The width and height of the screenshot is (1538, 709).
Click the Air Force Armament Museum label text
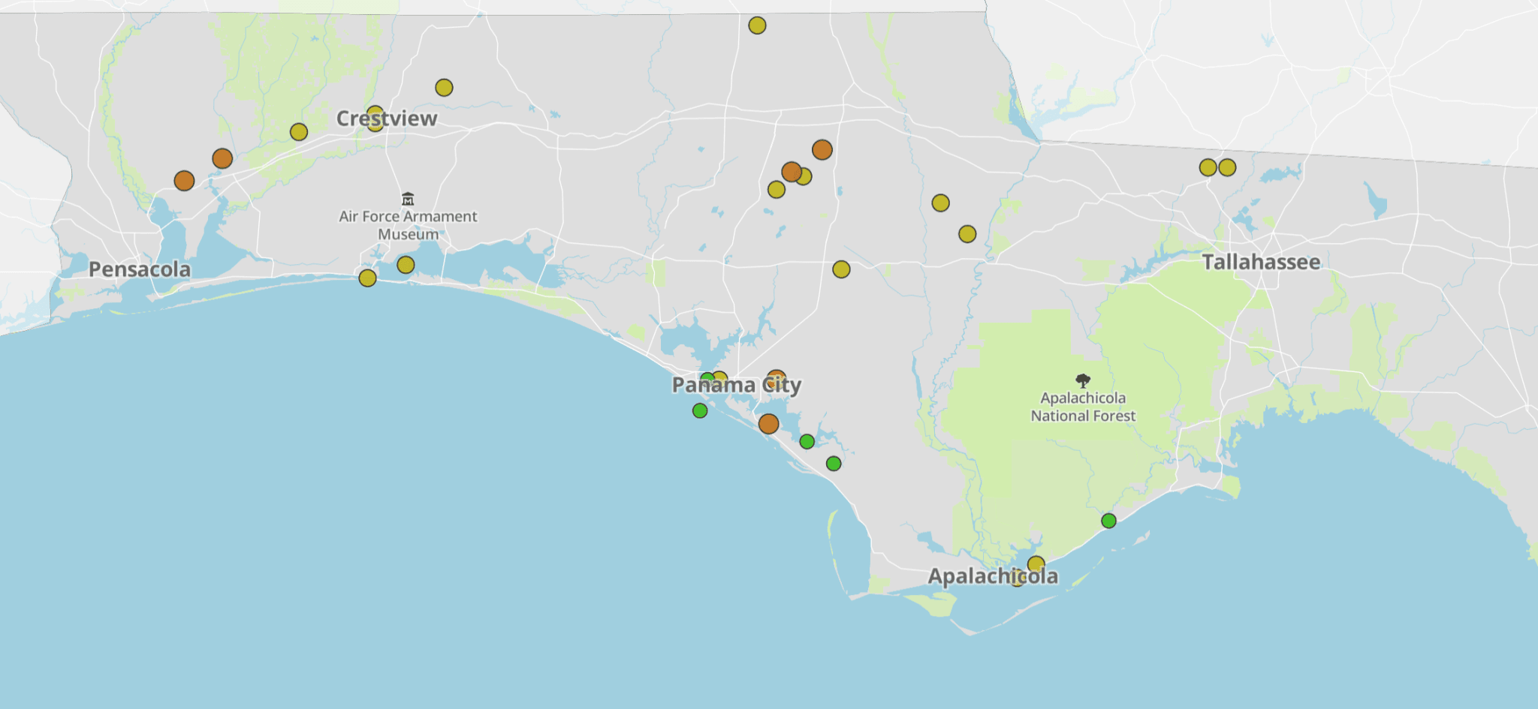coord(408,225)
